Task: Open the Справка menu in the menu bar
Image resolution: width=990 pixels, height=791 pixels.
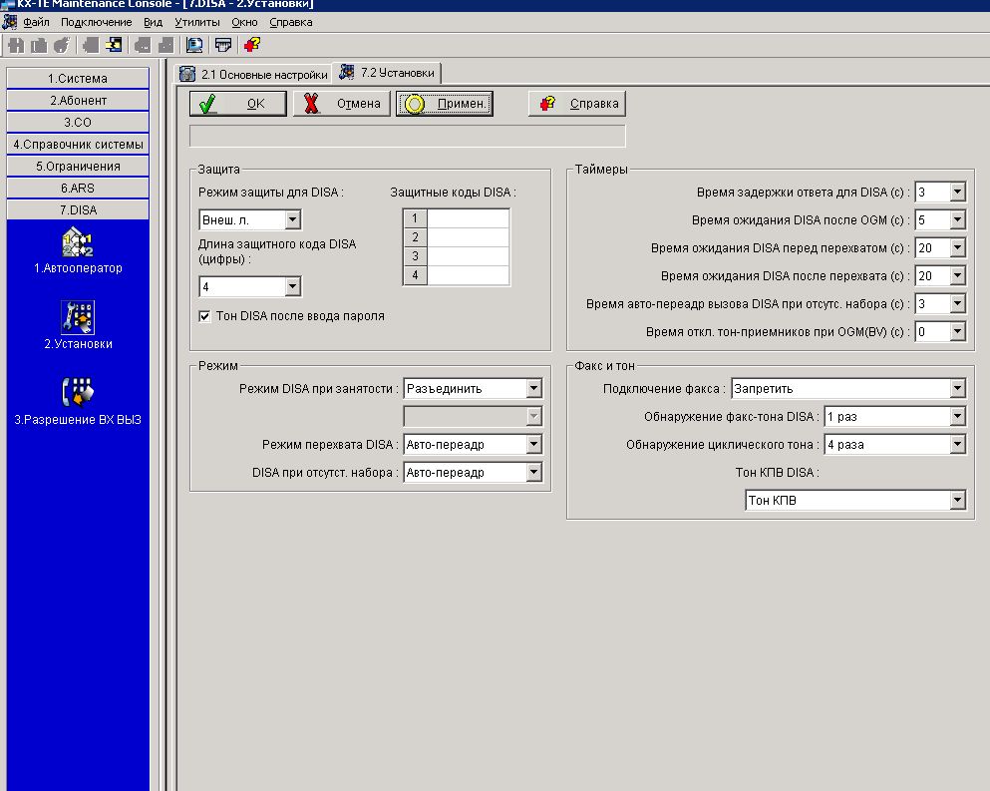Action: tap(290, 22)
